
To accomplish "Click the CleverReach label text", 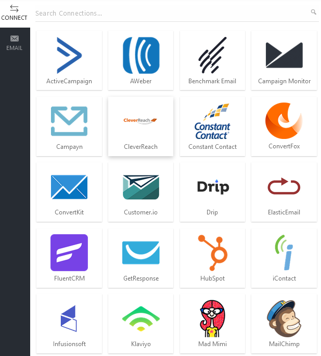I will (x=141, y=147).
